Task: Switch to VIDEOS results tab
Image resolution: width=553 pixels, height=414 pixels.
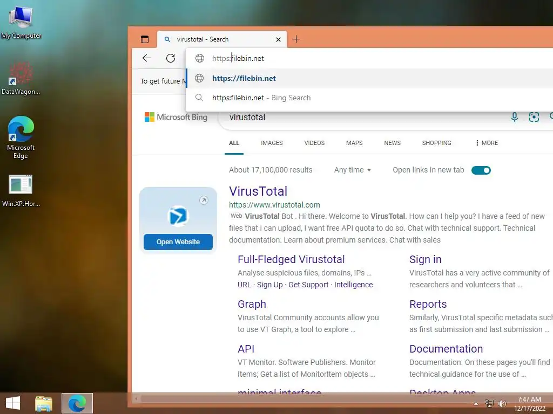Action: [x=314, y=143]
